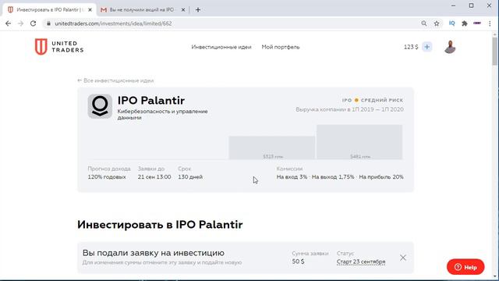Open the extensions puzzle icon
Screen dimensions: 499x281
coord(465,23)
